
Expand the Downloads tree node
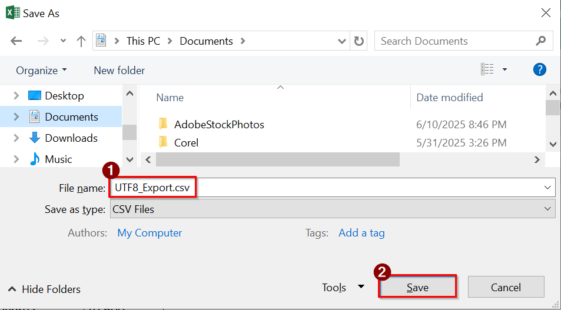tap(16, 138)
